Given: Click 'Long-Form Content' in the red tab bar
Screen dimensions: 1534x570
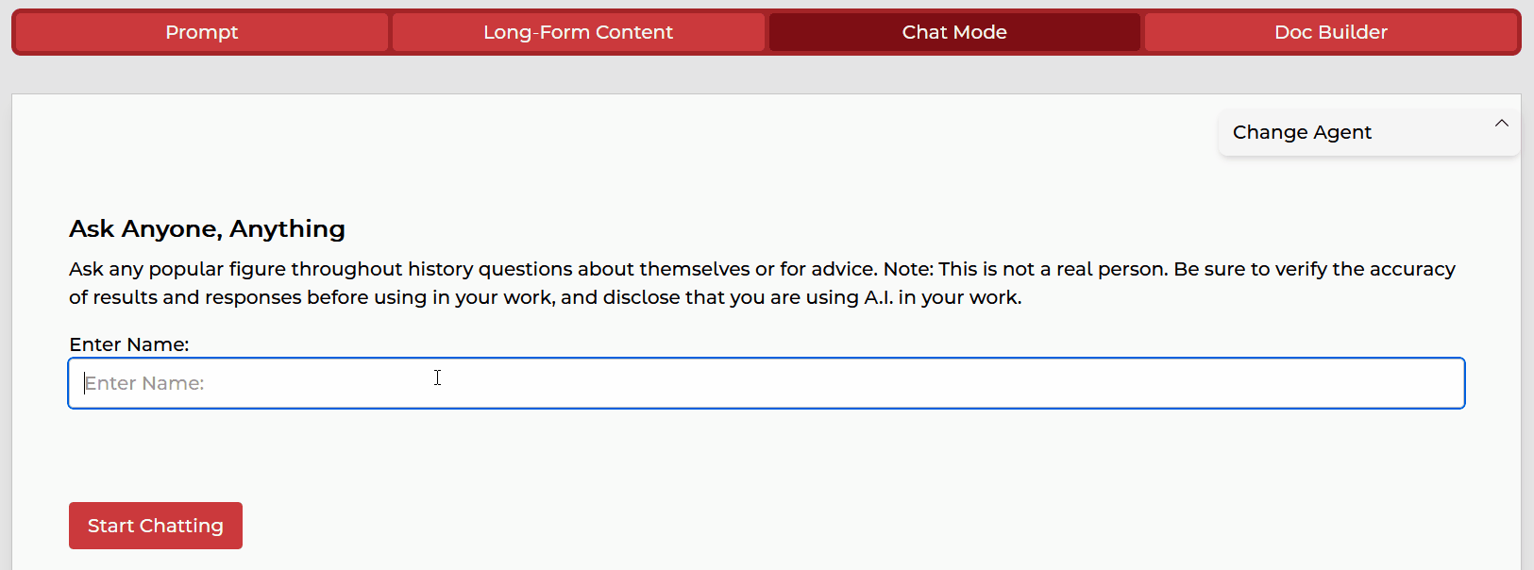Looking at the screenshot, I should [x=578, y=32].
